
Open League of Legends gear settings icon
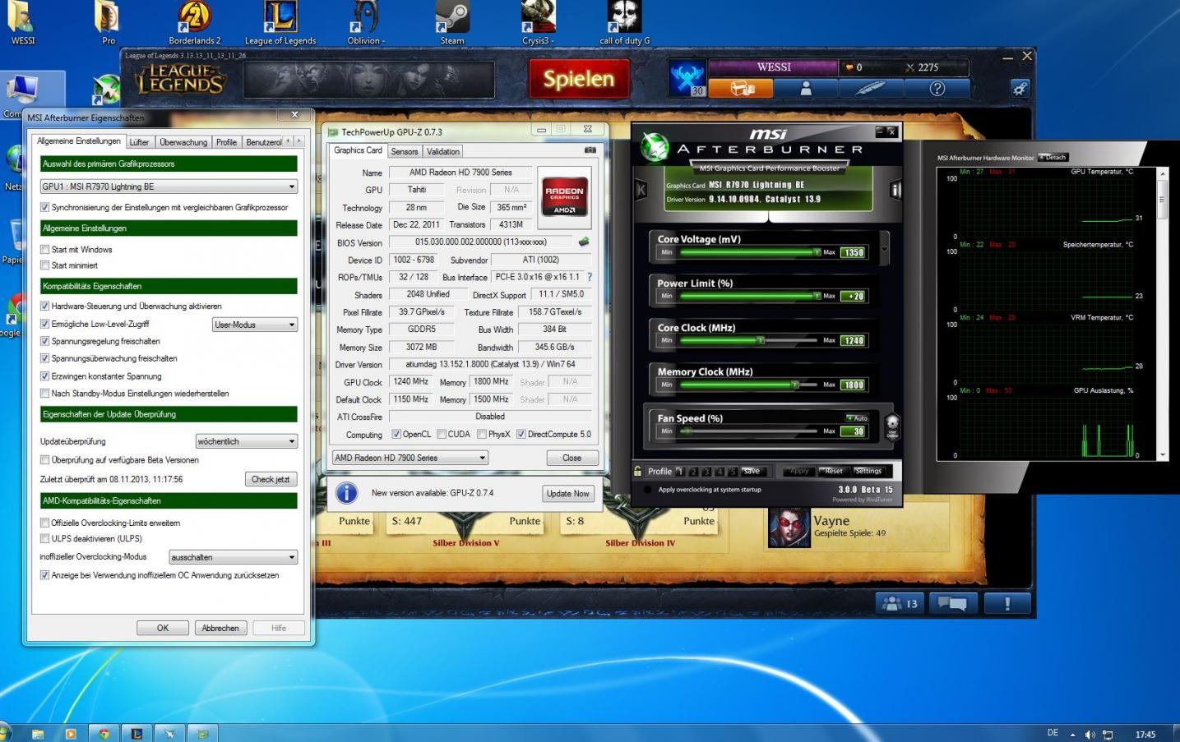1020,88
